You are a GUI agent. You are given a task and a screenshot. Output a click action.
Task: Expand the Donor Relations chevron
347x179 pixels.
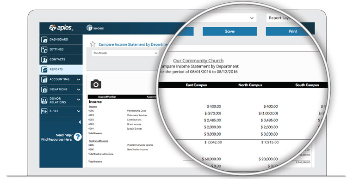click(79, 100)
